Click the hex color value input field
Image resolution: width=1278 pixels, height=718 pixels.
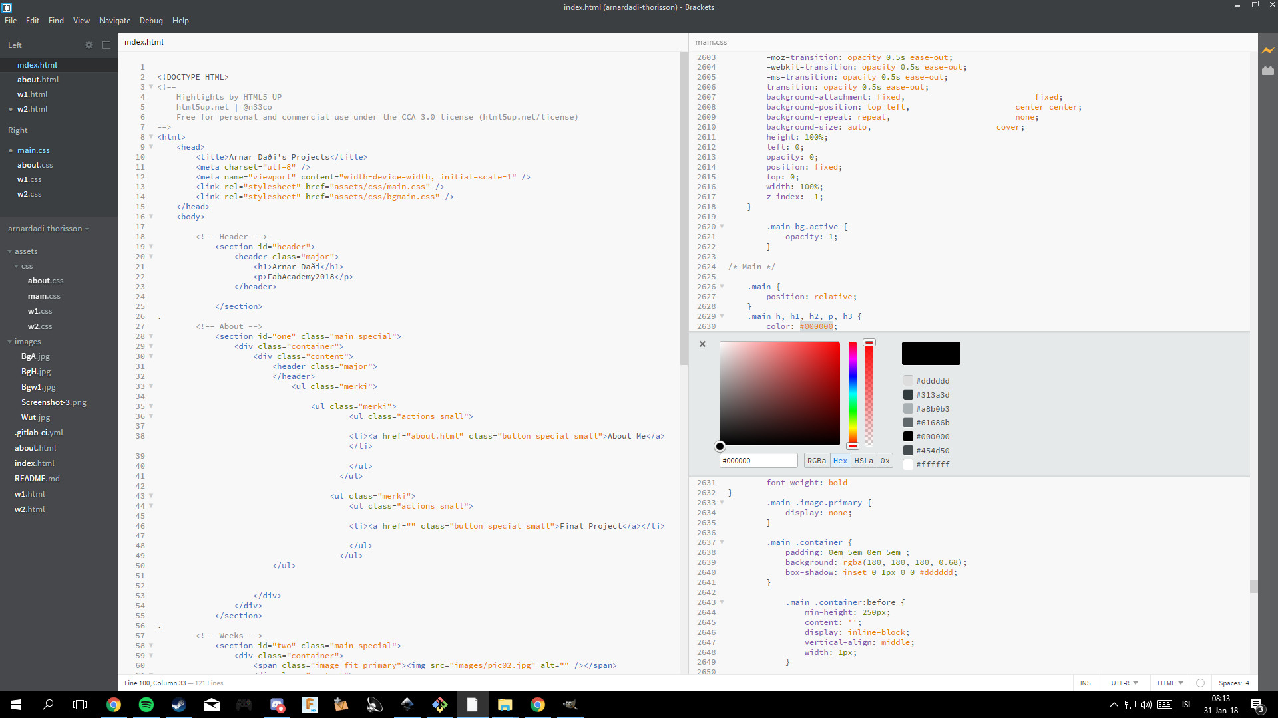[757, 461]
